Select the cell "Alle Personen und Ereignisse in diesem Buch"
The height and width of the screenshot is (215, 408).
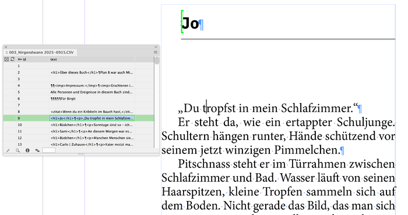pos(92,92)
